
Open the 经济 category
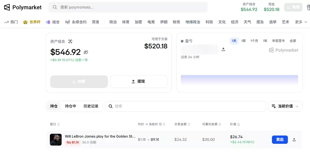point(235,22)
